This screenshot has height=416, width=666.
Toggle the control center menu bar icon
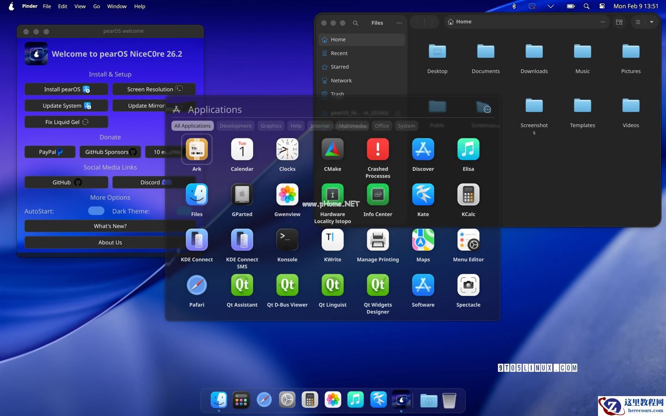602,6
